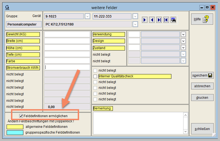Click into the Gewicht (KG) input field
220x141 pixels.
[x=67, y=34]
